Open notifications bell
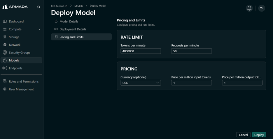 (x=249, y=8)
